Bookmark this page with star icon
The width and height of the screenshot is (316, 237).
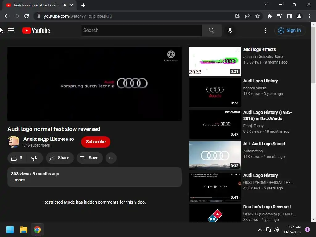(257, 16)
